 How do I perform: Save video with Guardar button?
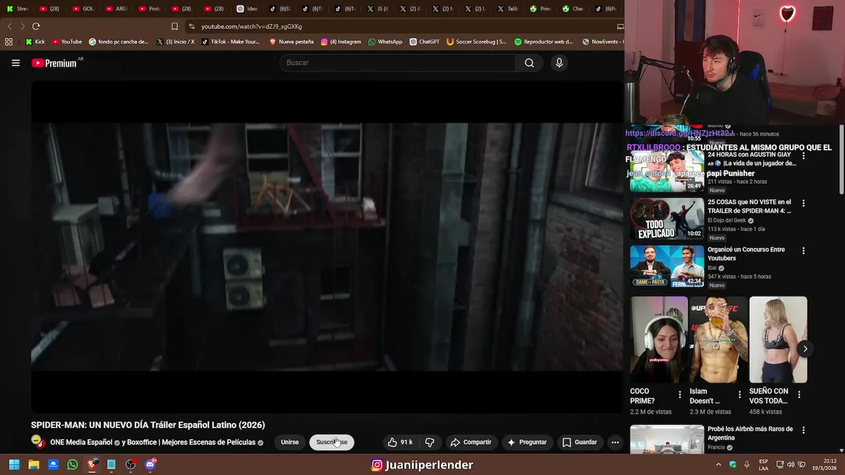(580, 442)
